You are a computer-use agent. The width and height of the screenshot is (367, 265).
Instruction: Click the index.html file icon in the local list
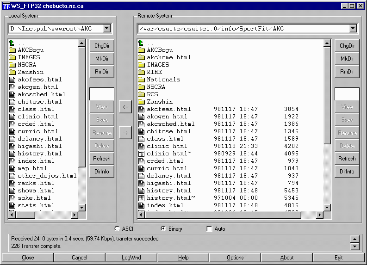tap(12, 161)
